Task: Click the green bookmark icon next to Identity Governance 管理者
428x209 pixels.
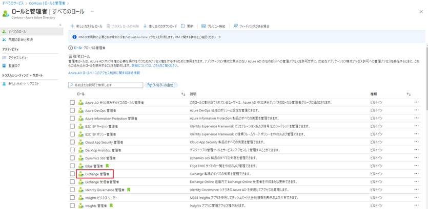Action: click(x=129, y=190)
